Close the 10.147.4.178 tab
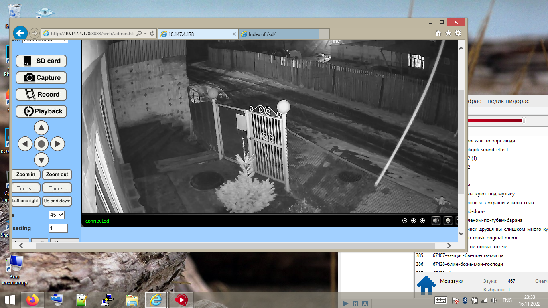 tap(234, 34)
